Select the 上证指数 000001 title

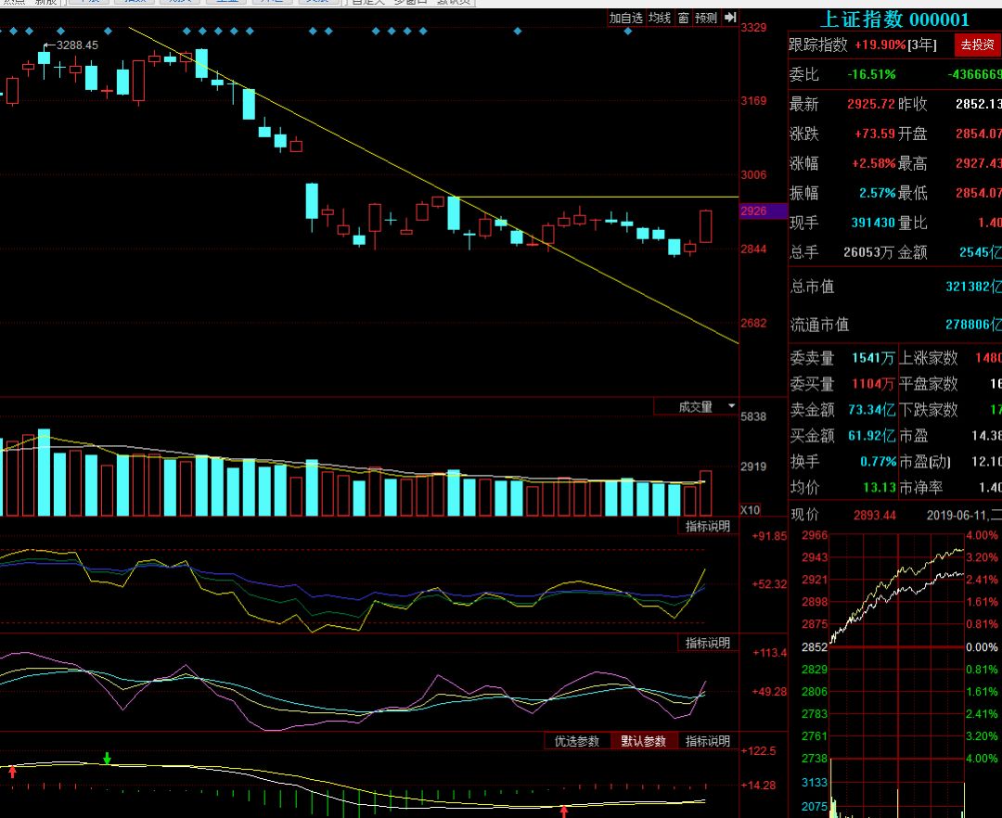pyautogui.click(x=894, y=19)
